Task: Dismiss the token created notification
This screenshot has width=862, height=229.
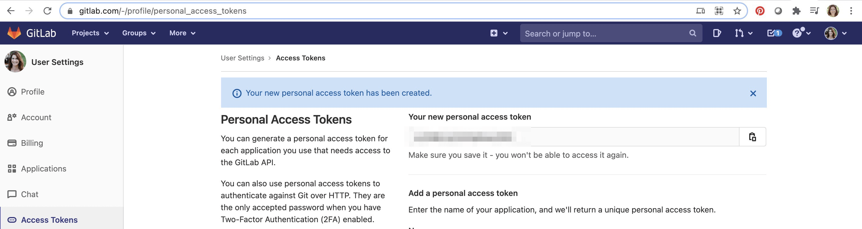Action: click(x=753, y=93)
